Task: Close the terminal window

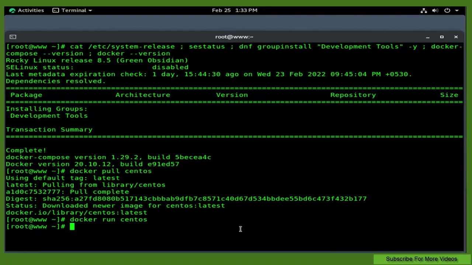Action: (x=456, y=37)
